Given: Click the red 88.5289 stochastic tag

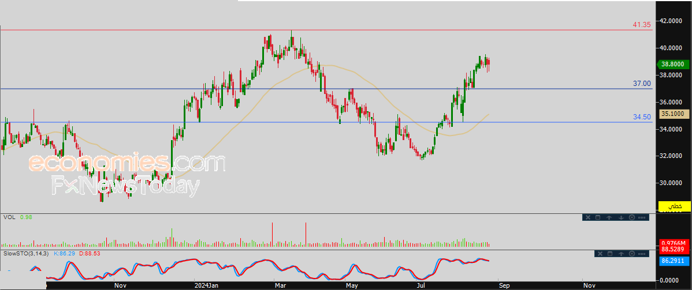Looking at the screenshot, I should (674, 249).
